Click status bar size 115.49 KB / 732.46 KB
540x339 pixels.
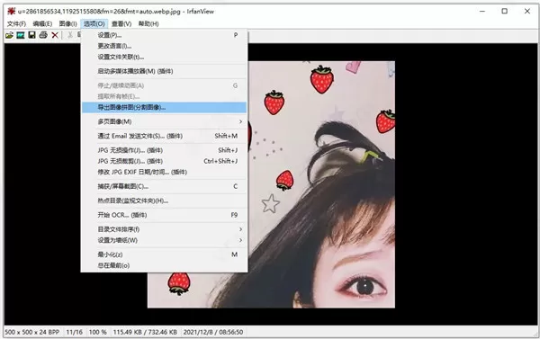145,332
